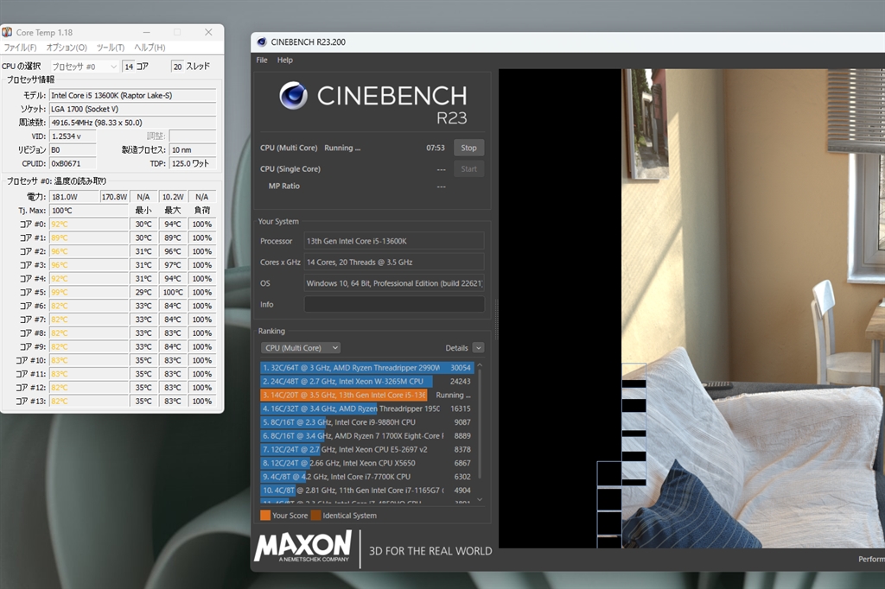Open the オプション(O) menu in Core Temp
Viewport: 885px width, 589px height.
[x=67, y=47]
